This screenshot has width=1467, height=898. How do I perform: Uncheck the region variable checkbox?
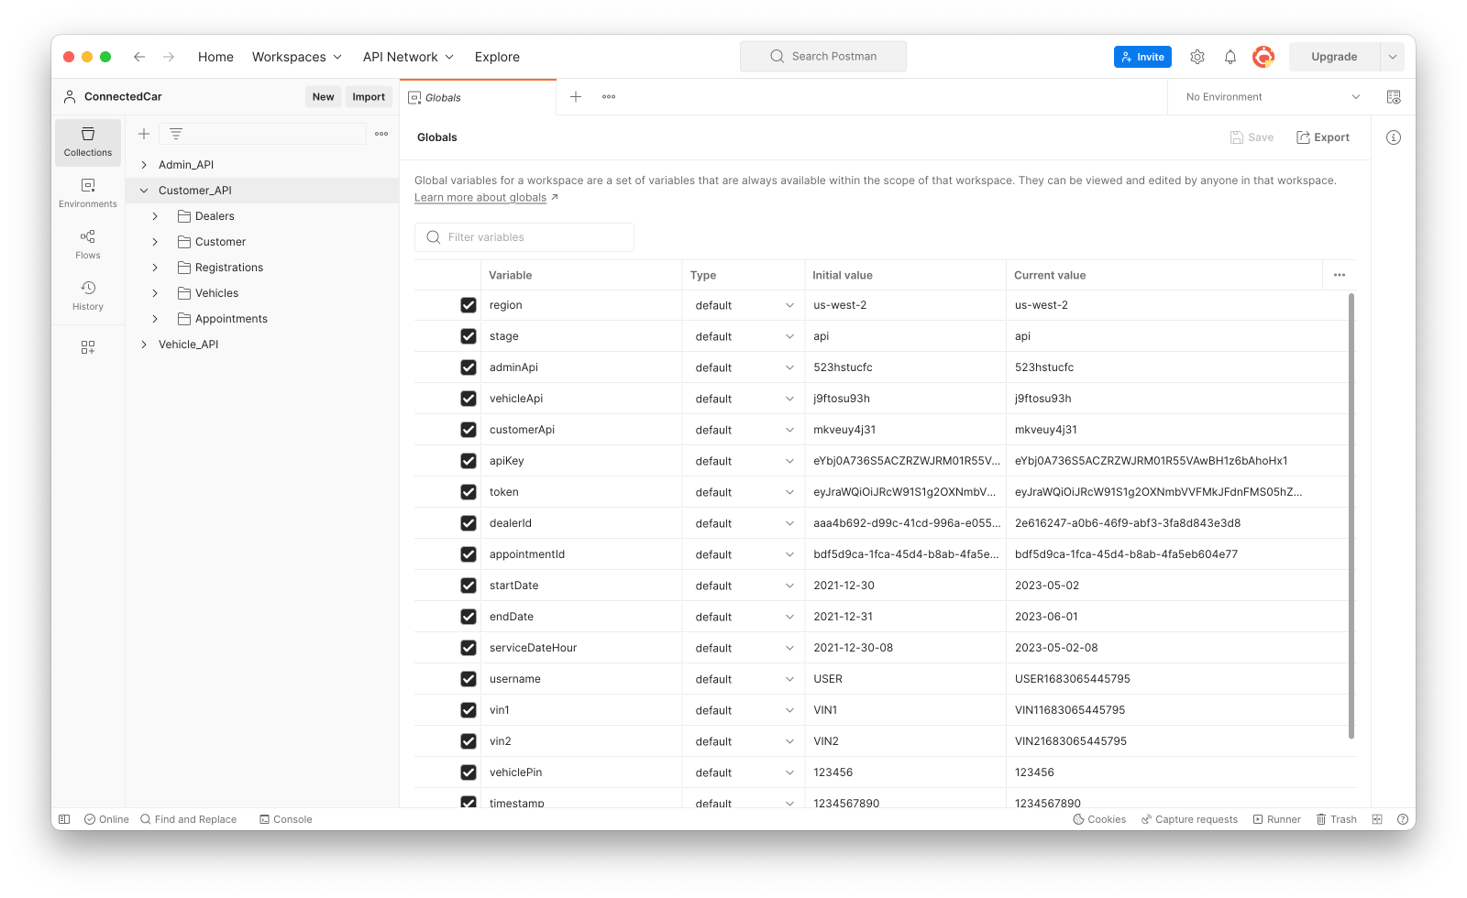pyautogui.click(x=469, y=305)
